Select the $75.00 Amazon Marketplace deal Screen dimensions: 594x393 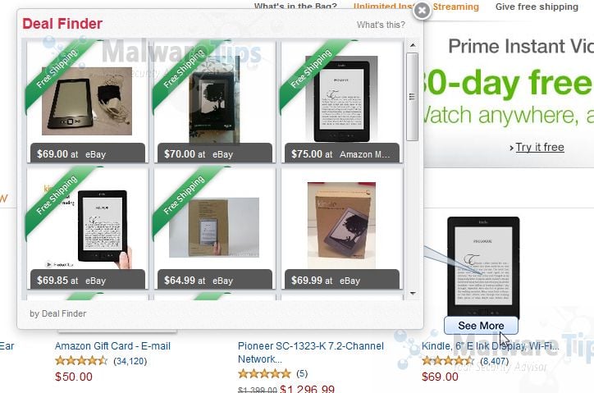[x=342, y=102]
